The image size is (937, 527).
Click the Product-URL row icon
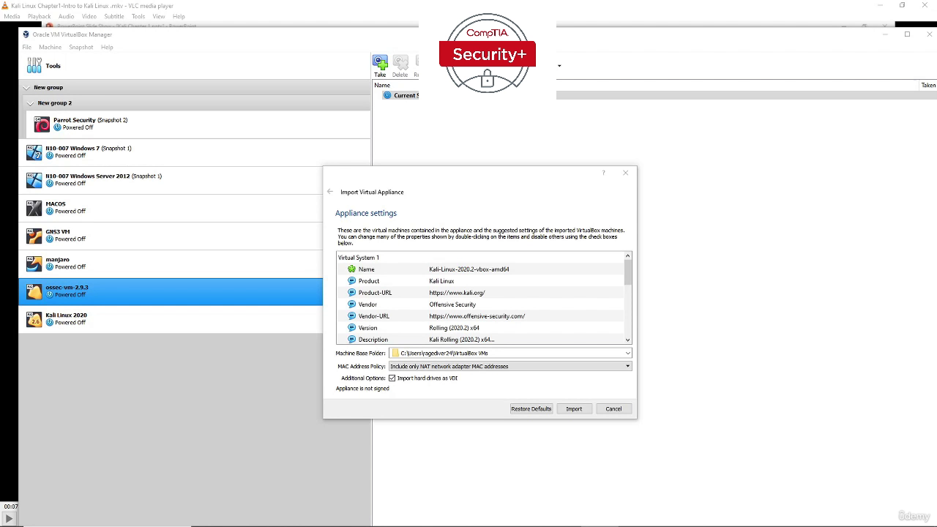[x=351, y=293]
